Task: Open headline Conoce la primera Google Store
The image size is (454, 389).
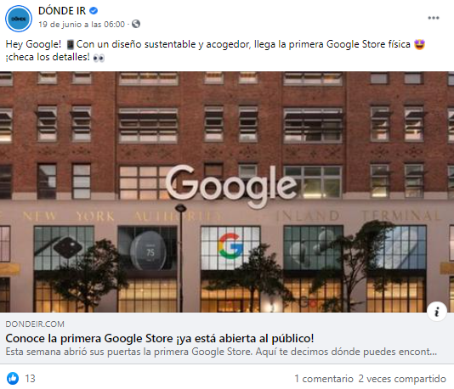Action: [x=160, y=338]
